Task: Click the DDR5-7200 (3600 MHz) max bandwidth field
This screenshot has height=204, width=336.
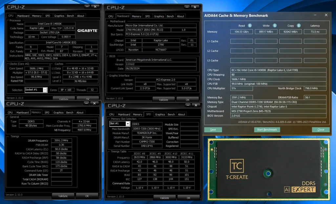Action: click(x=147, y=129)
